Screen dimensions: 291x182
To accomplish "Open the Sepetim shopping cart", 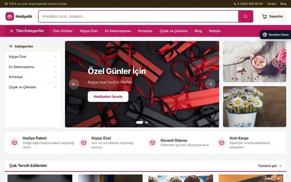I will tap(272, 16).
